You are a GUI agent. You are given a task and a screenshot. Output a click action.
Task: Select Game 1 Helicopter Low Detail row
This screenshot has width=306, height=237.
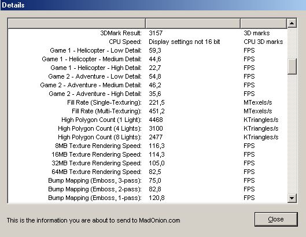(148, 50)
